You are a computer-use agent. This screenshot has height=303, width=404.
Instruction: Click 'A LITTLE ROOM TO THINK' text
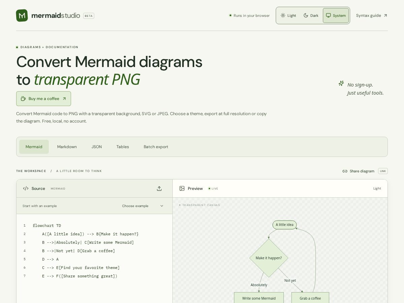click(x=79, y=171)
